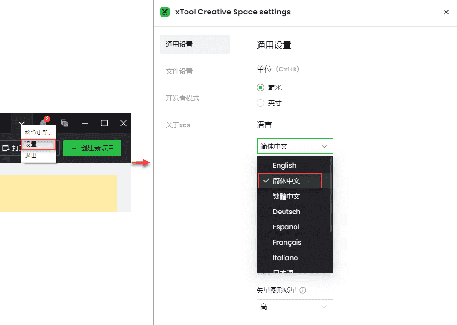Close the main xTool window

tap(124, 123)
